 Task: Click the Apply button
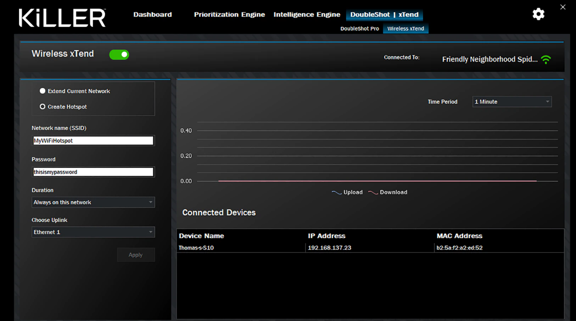[x=136, y=255]
